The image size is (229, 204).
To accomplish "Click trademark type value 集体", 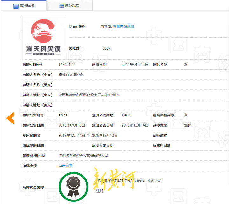I will click(x=188, y=125).
